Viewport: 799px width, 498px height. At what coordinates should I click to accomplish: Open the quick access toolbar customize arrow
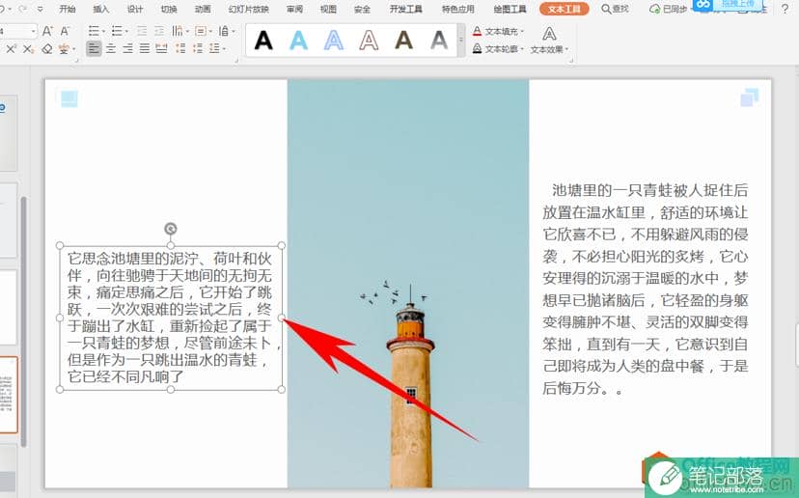click(41, 9)
